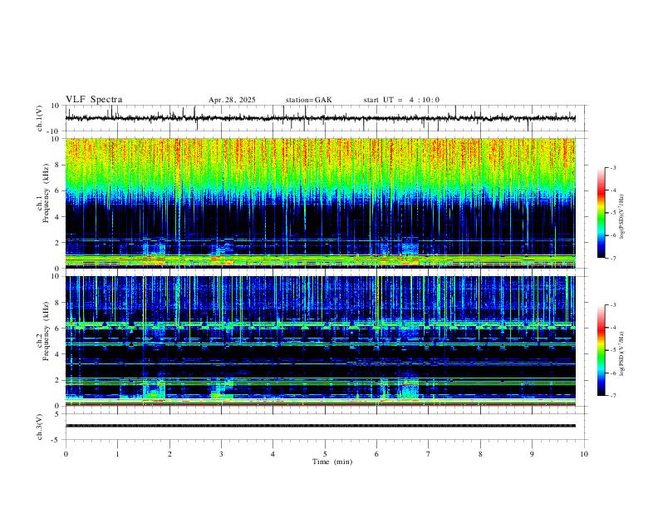Click inside the ch.2 frequency spectrogram
The width and height of the screenshot is (658, 509).
click(320, 341)
